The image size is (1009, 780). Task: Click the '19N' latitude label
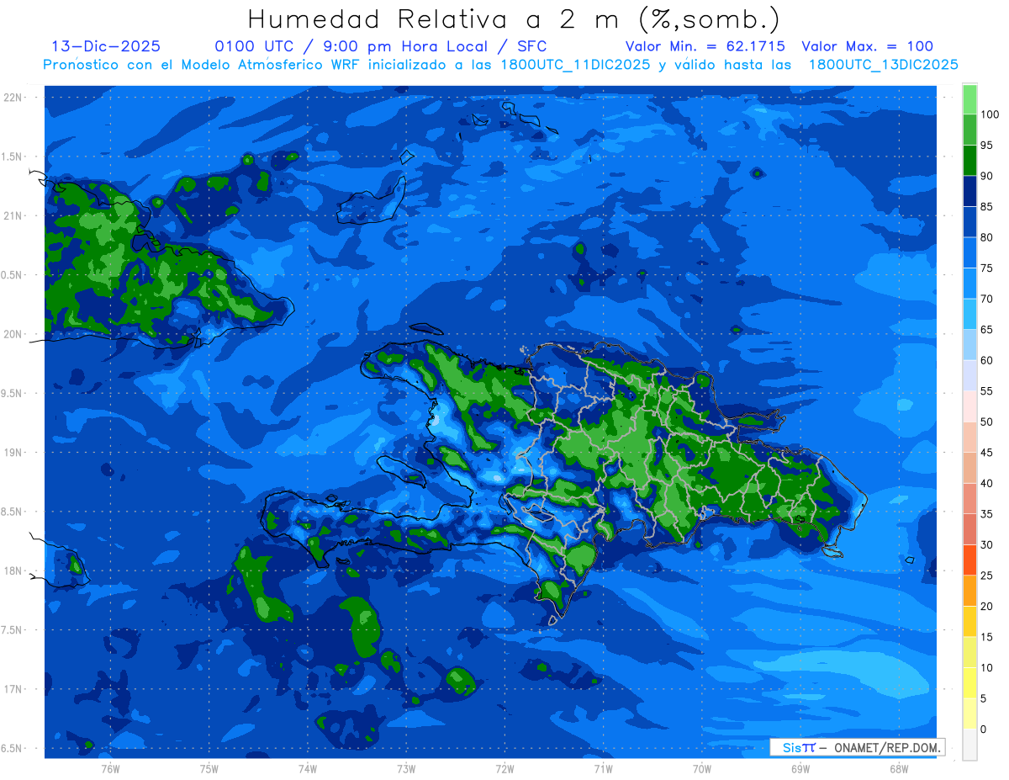pyautogui.click(x=13, y=453)
